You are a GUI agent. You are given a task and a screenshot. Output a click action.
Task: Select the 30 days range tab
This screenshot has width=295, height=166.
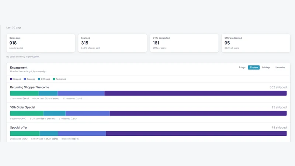[254, 68]
